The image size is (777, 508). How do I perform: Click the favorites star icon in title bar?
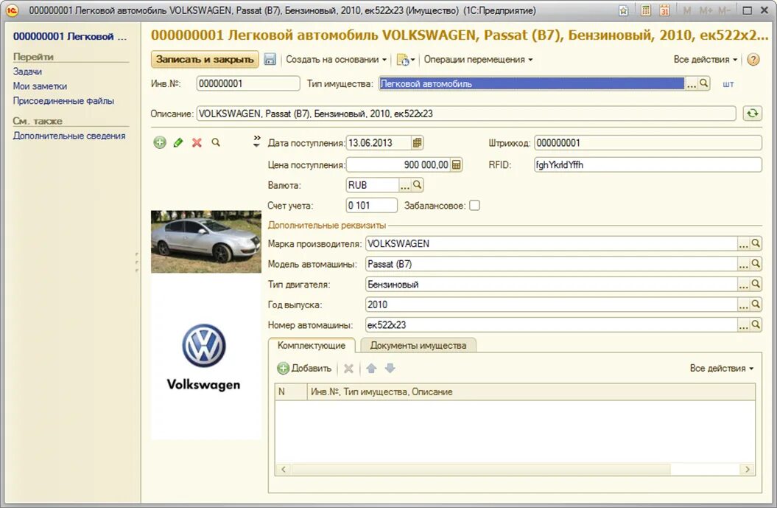coord(623,10)
